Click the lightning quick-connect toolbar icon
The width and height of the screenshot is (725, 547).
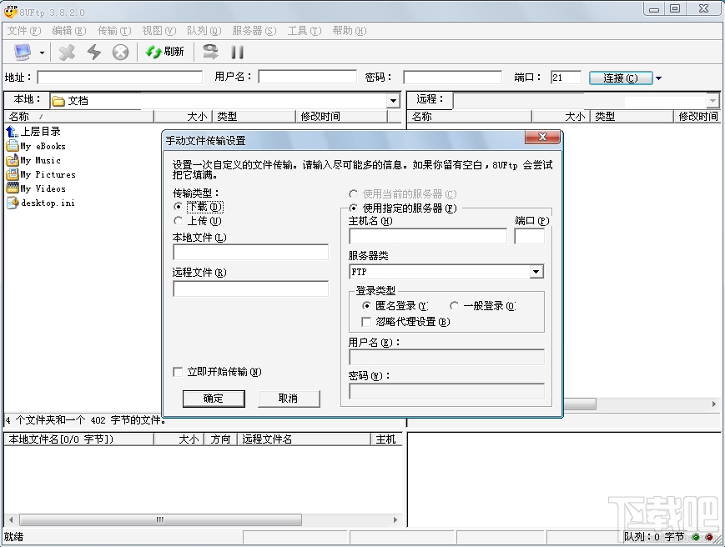pos(94,53)
